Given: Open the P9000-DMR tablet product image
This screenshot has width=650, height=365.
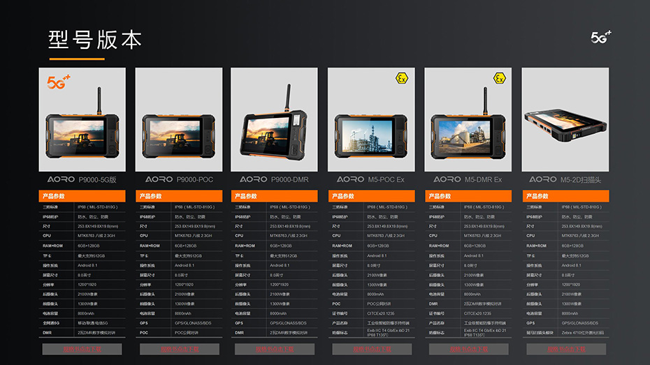Looking at the screenshot, I should (274, 119).
